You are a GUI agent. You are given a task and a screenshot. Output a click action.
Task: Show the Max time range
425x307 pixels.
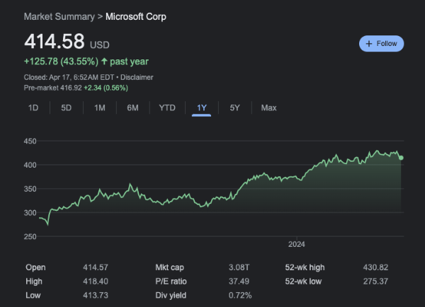pos(269,108)
